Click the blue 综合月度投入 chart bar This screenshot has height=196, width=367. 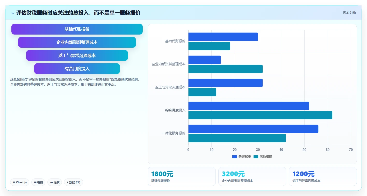249,106
